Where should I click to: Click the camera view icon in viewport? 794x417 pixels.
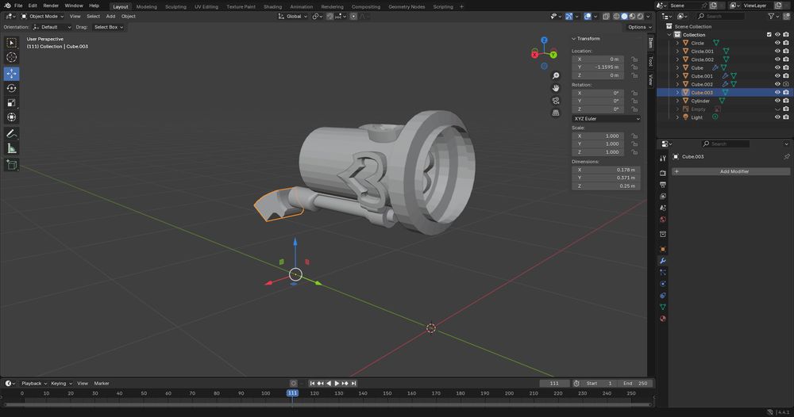(x=556, y=100)
